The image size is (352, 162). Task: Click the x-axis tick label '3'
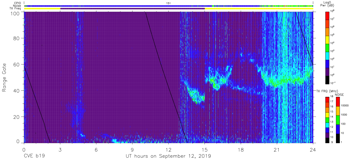[60, 149]
